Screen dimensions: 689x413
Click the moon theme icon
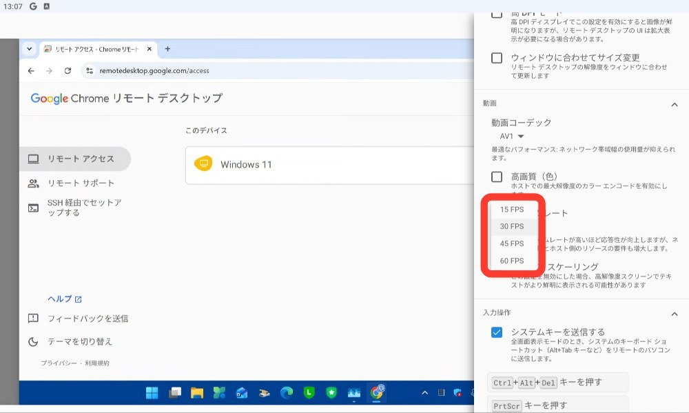(x=33, y=341)
